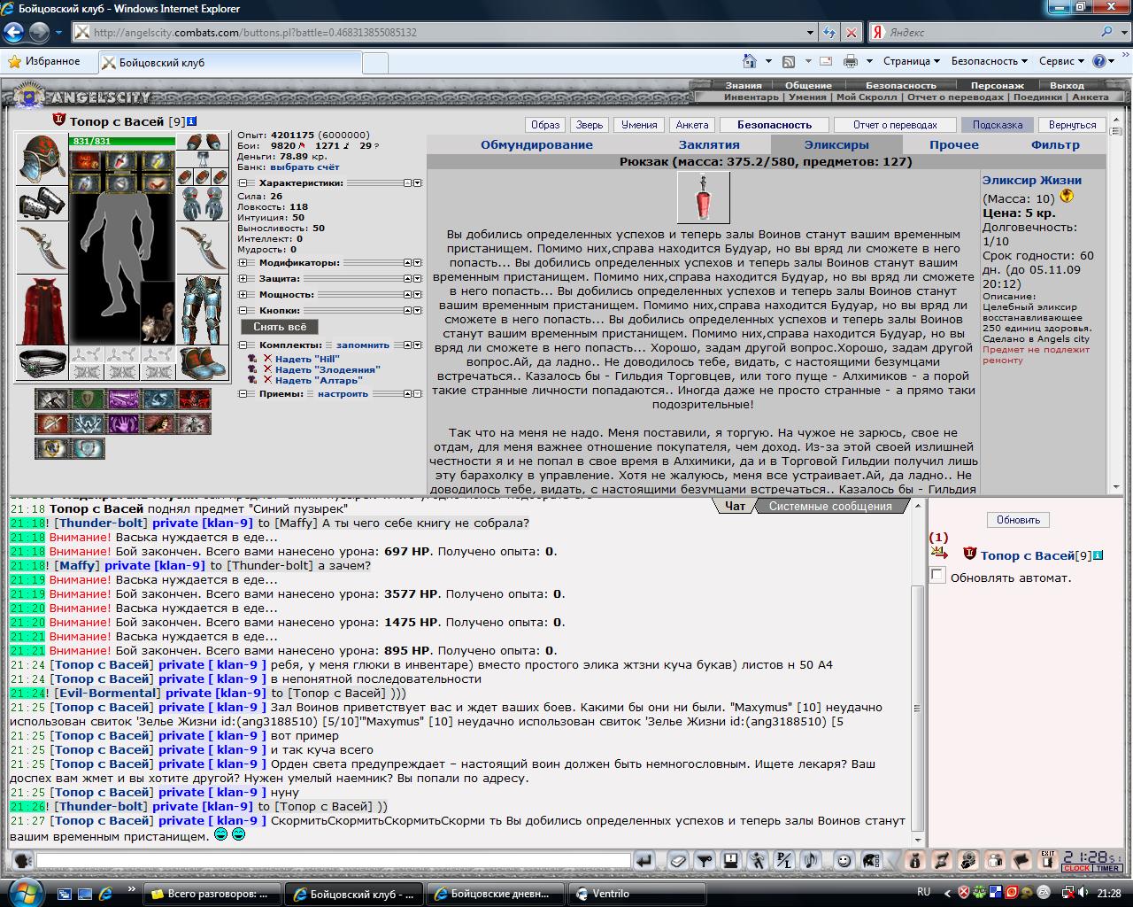The image size is (1133, 907).
Task: Open the IE Страница dropdown menu
Action: click(911, 61)
